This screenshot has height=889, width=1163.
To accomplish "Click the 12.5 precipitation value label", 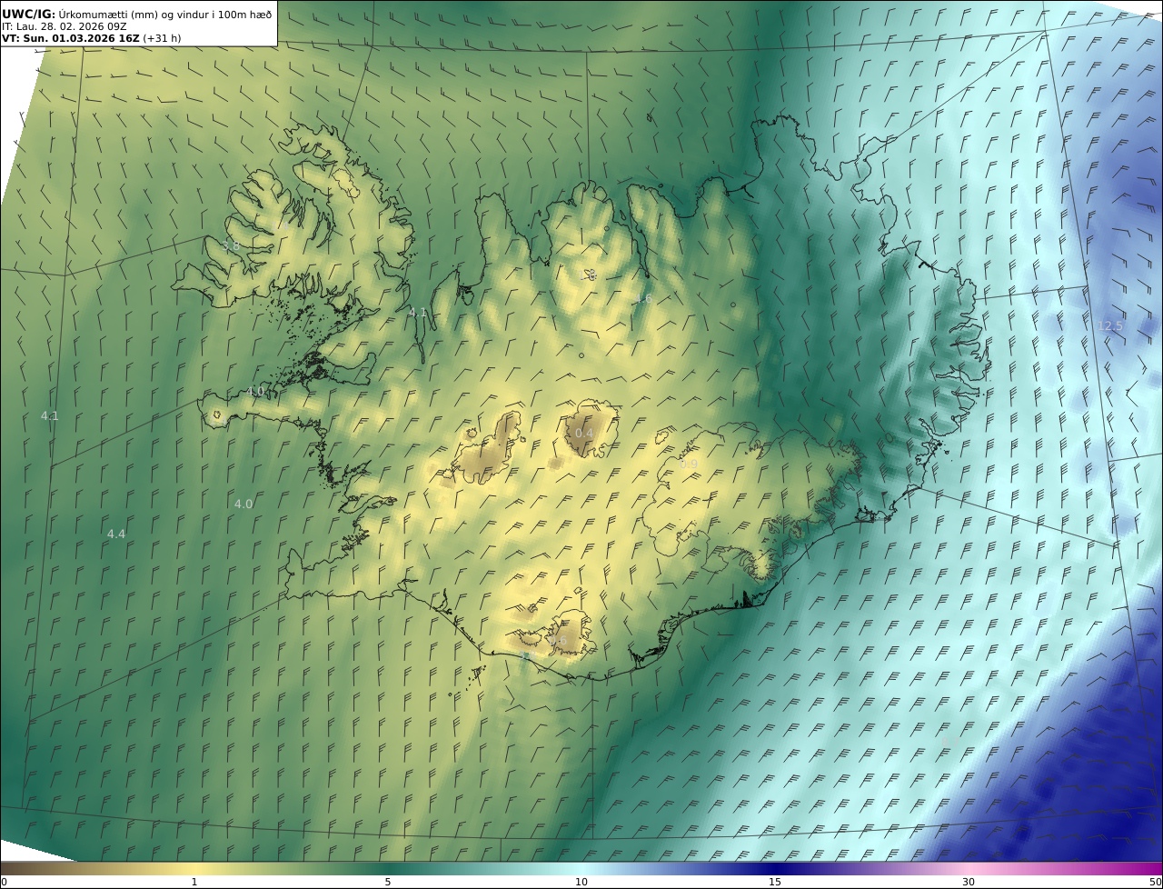I will tap(1110, 326).
